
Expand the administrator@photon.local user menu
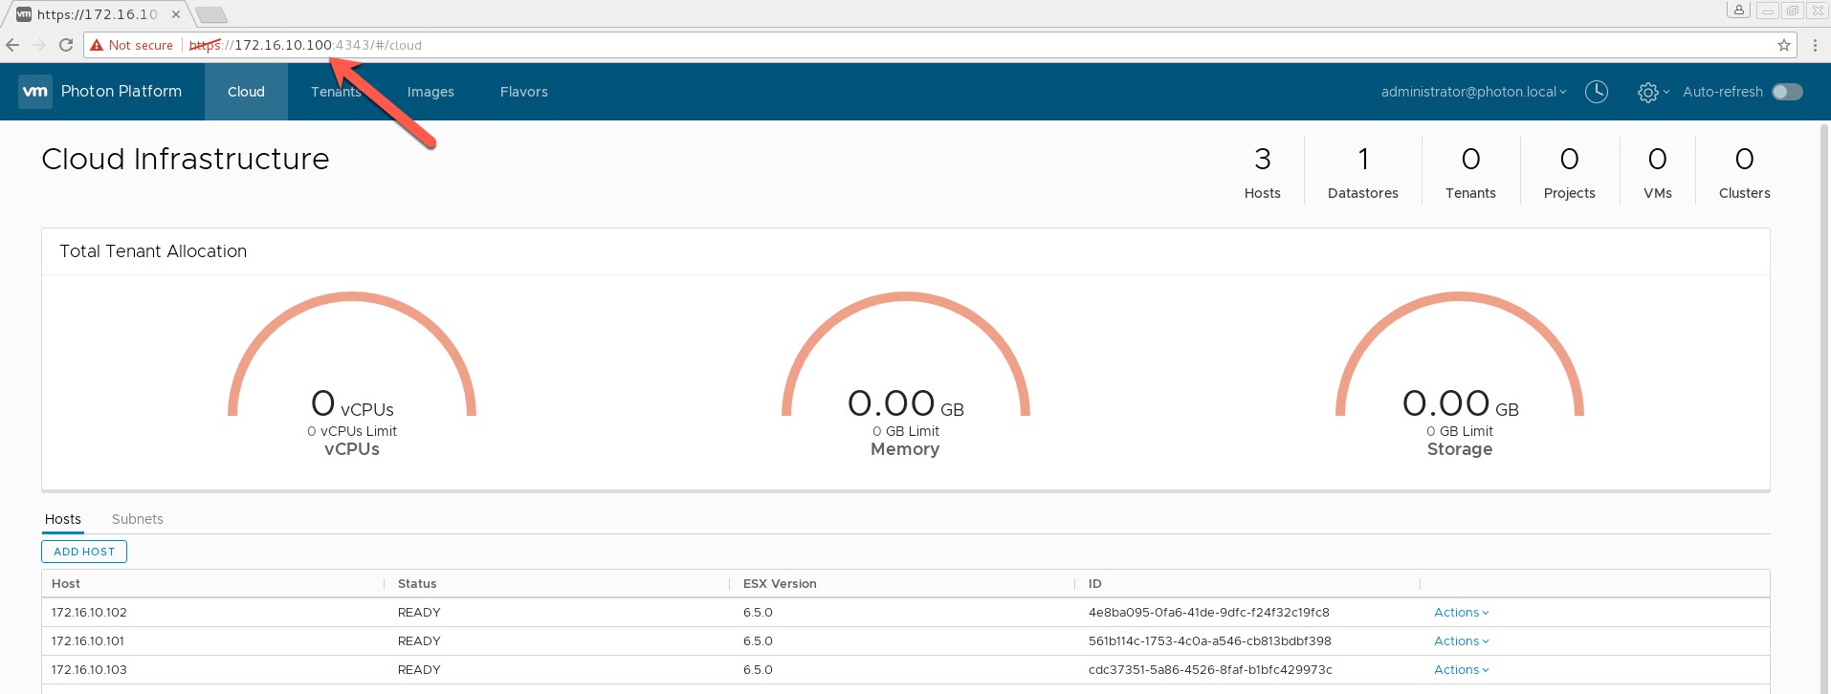pos(1473,92)
